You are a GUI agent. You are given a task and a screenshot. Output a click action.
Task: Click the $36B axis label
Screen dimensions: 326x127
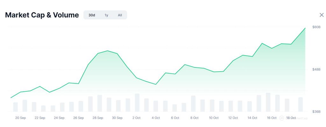(316, 112)
